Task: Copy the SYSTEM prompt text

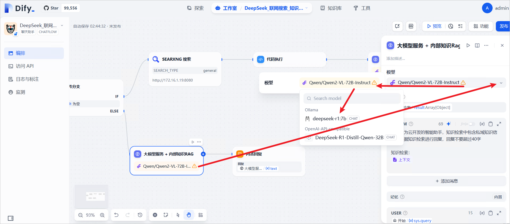Action: (x=490, y=124)
